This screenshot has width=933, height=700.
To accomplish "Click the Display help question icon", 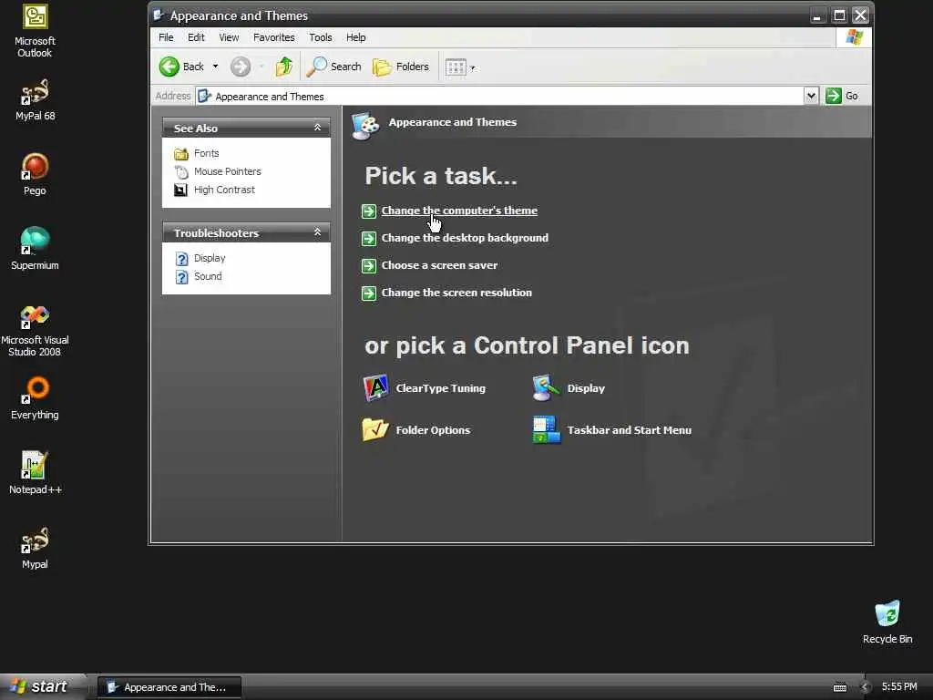I will tap(181, 259).
